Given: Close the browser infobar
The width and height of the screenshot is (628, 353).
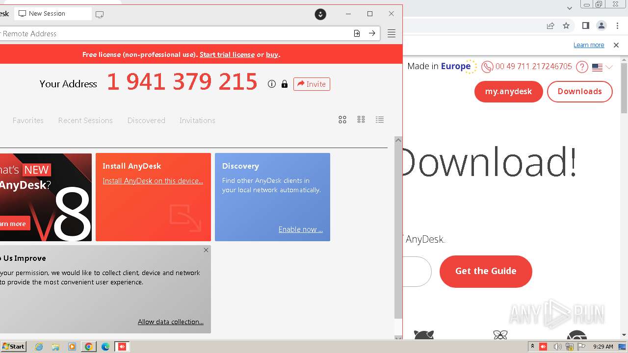Looking at the screenshot, I should [x=616, y=45].
